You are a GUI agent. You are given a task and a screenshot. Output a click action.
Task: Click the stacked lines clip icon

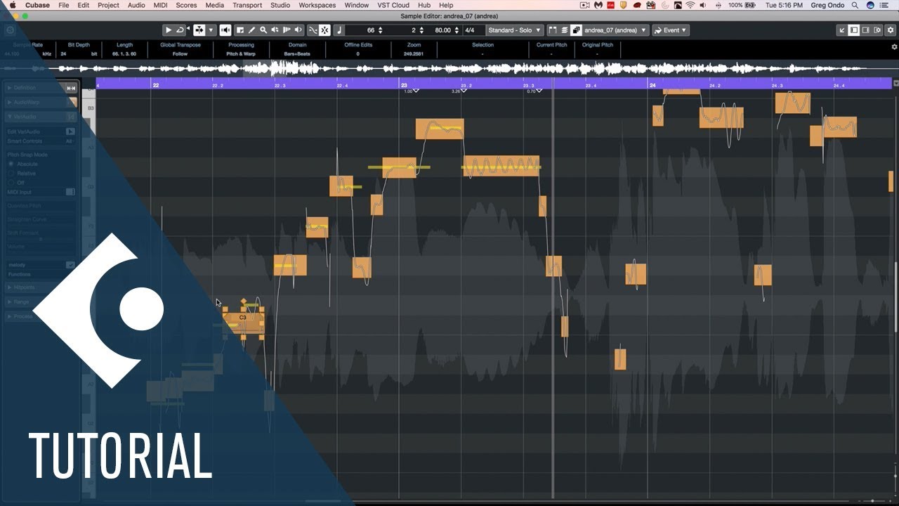tap(564, 30)
